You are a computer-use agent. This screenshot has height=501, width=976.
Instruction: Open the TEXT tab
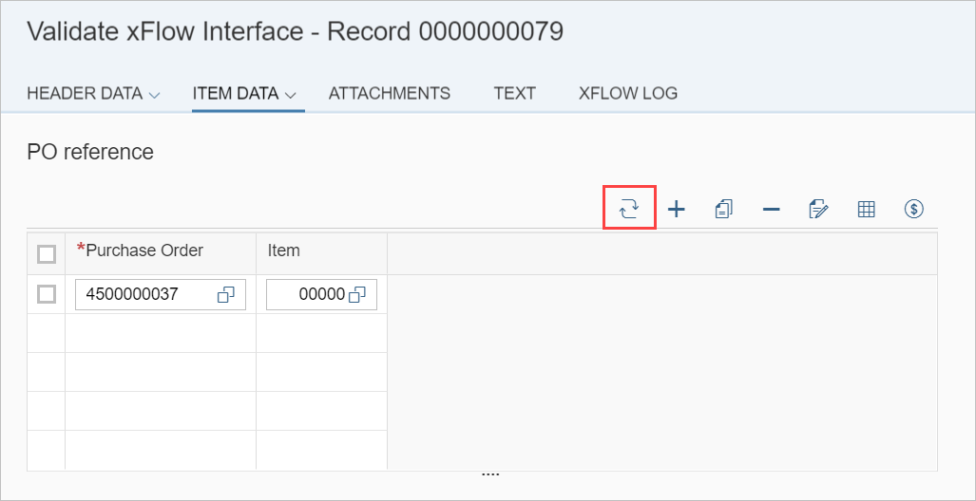tap(514, 93)
